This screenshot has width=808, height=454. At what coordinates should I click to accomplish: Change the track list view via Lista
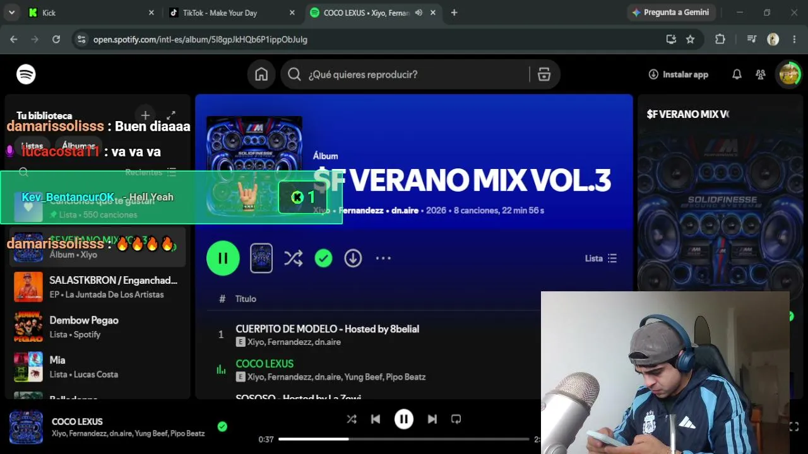(x=601, y=258)
